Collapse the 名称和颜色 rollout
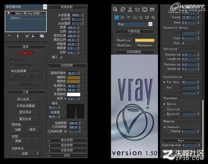Image resolution: width=208 pixels, height=164 pixels. (134, 52)
